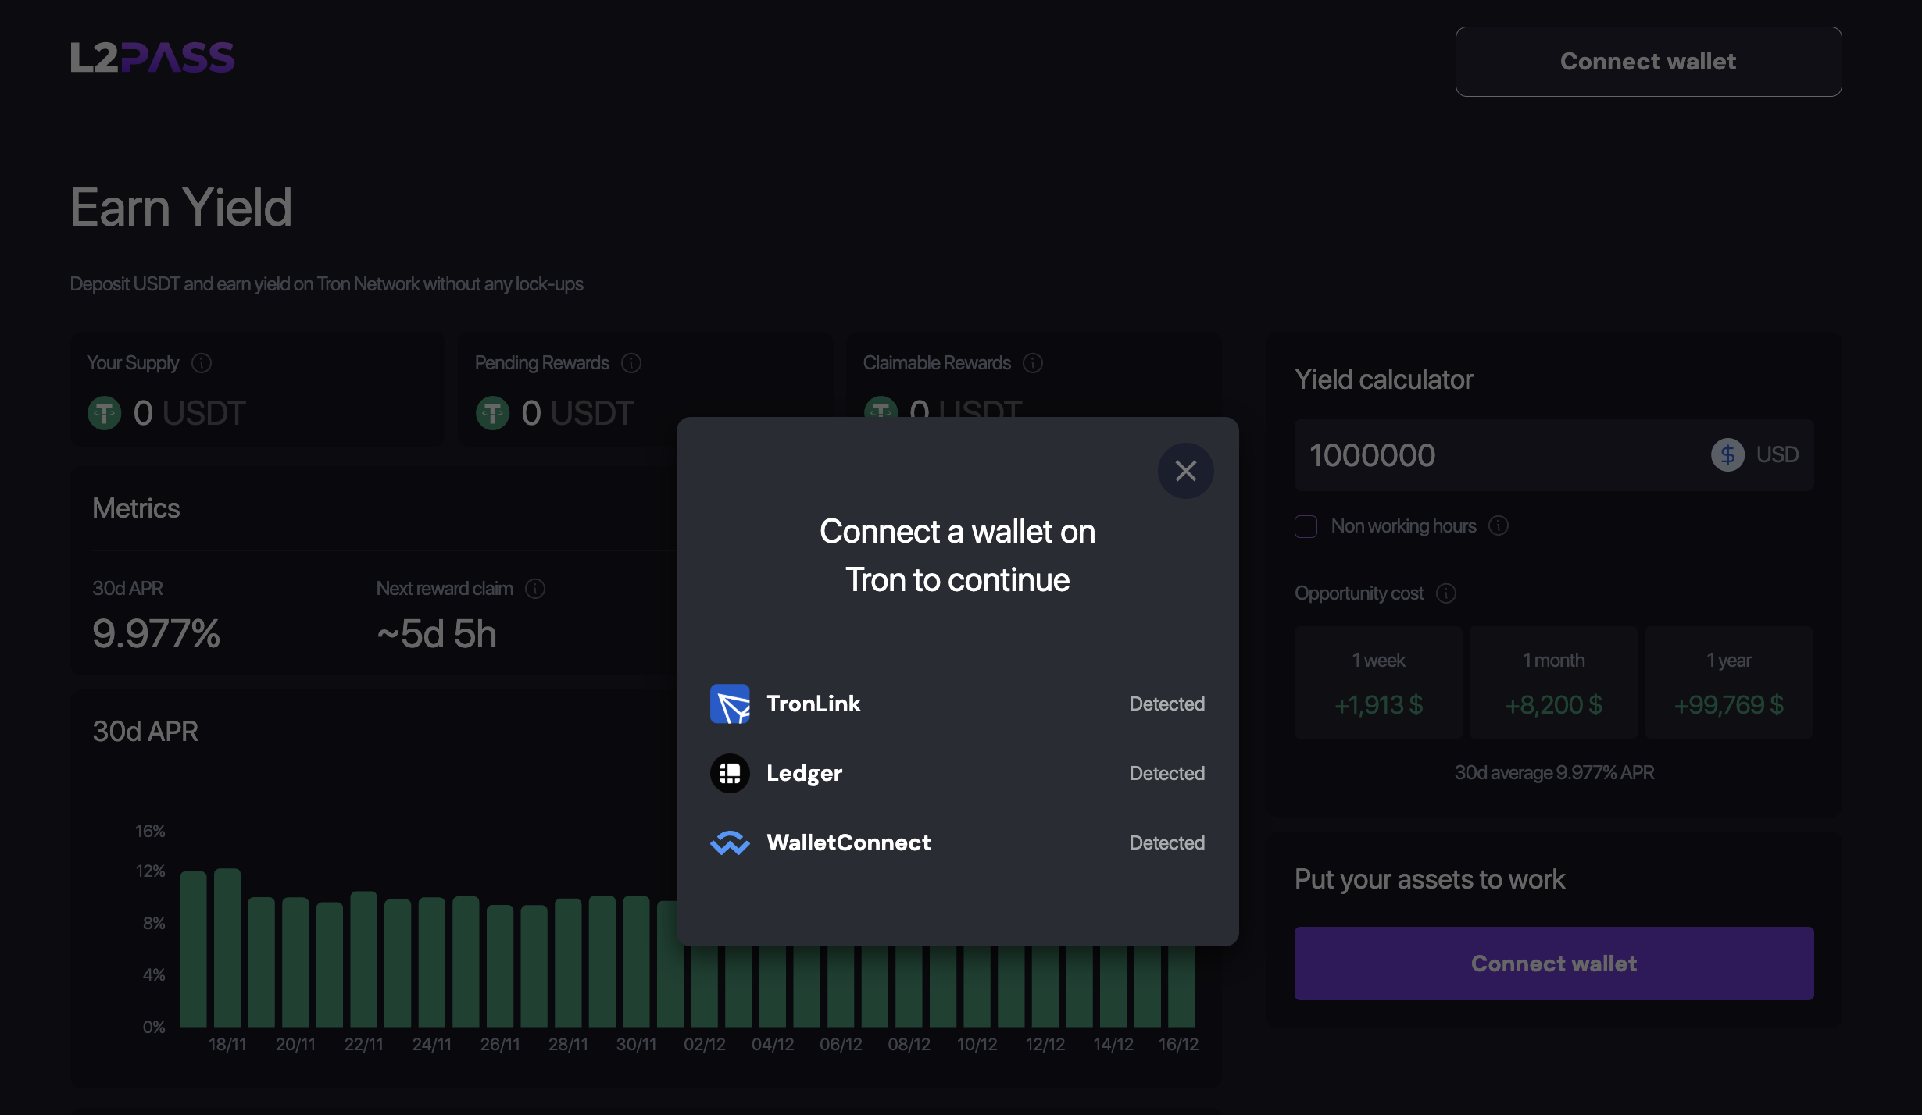The height and width of the screenshot is (1115, 1922).
Task: Click the Ledger wallet icon
Action: 729,773
